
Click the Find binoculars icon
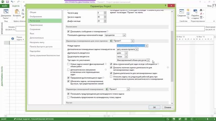[x=201, y=10]
